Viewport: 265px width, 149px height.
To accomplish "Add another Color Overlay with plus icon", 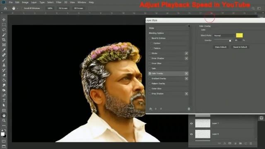I will pos(186,74).
